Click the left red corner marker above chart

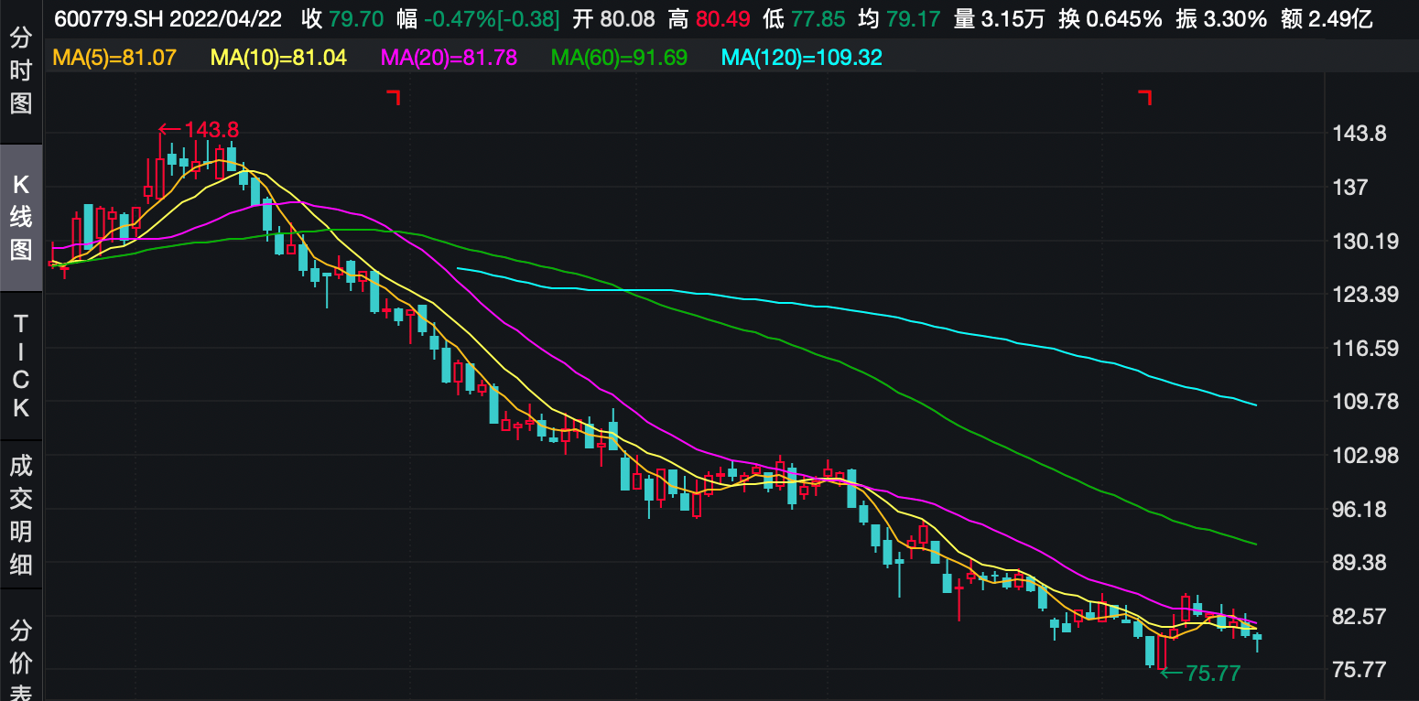pyautogui.click(x=394, y=97)
